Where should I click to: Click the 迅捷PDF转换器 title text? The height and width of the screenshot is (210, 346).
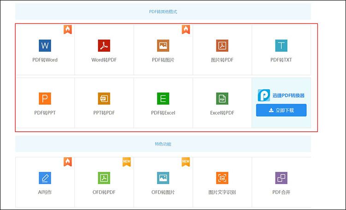(x=288, y=95)
